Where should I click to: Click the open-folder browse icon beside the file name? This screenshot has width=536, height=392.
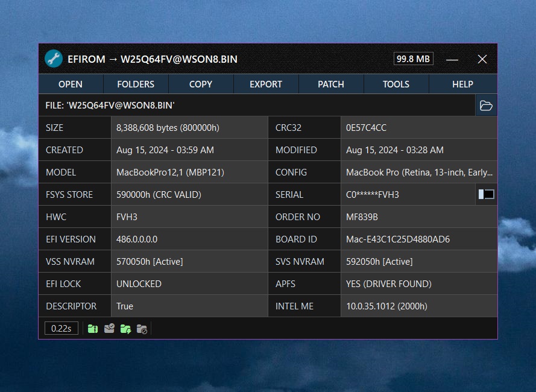(486, 106)
